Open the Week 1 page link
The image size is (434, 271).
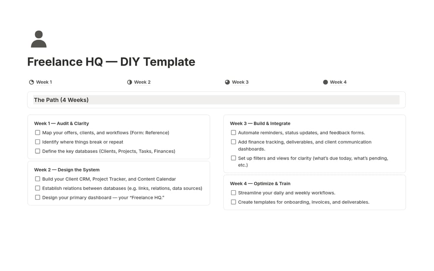(x=44, y=82)
